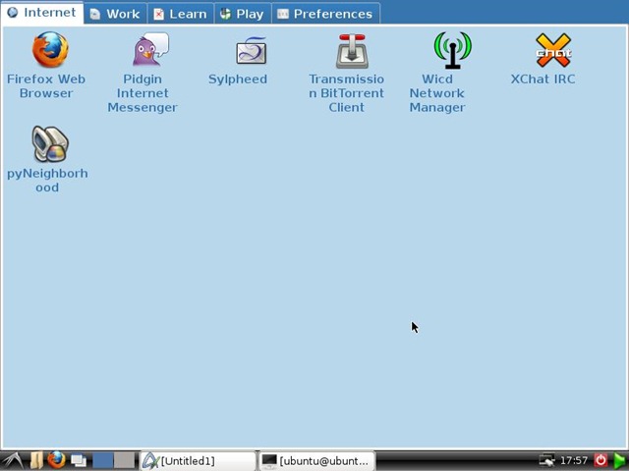Open the file manager from the taskbar
Image resolution: width=629 pixels, height=471 pixels.
pos(36,460)
